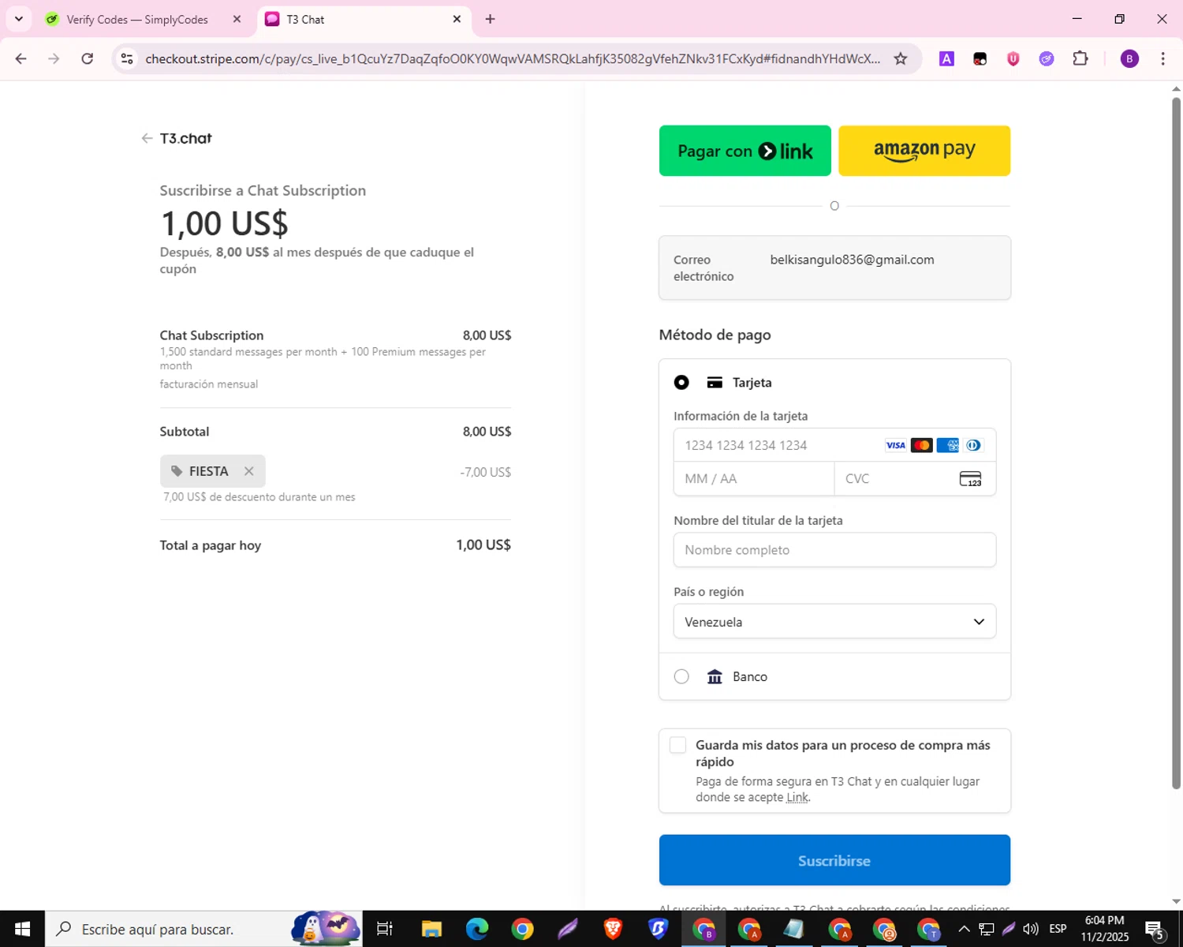
Task: Switch to the Verify Codes — SimplyCodes tab
Action: (x=137, y=19)
